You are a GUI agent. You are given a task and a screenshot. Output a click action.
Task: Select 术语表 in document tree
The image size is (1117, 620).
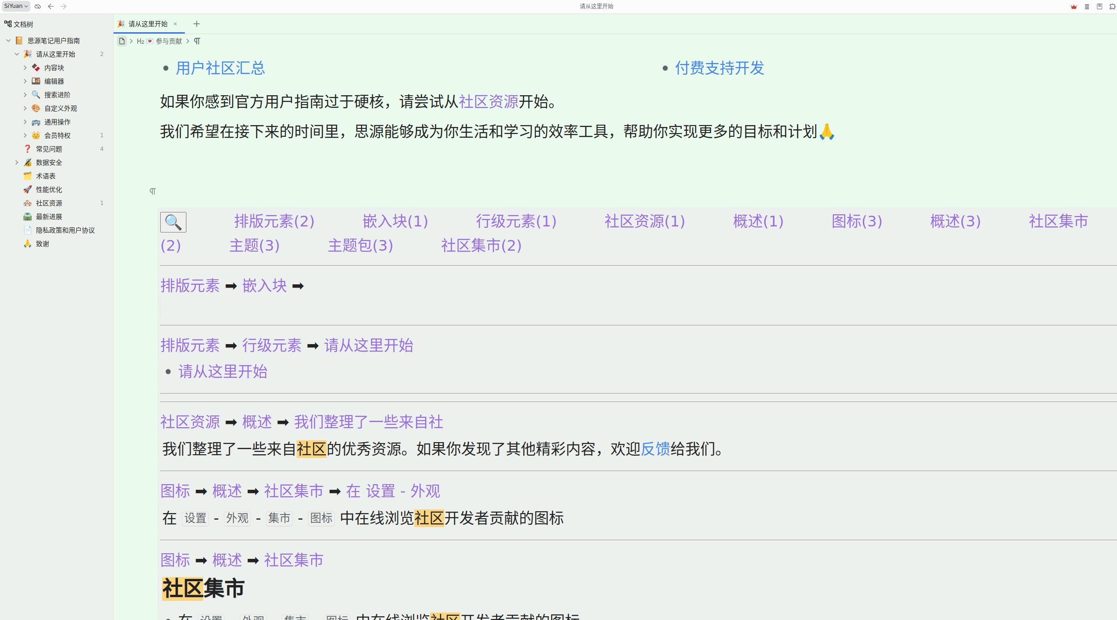45,176
